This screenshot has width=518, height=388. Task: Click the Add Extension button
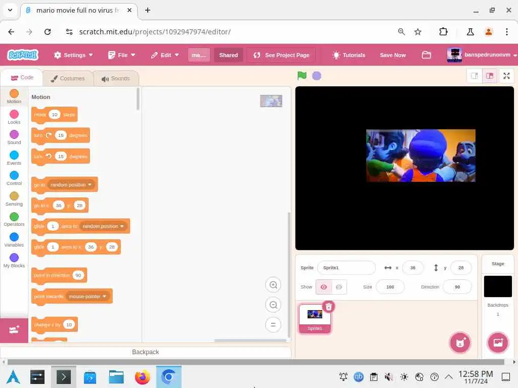tap(14, 330)
